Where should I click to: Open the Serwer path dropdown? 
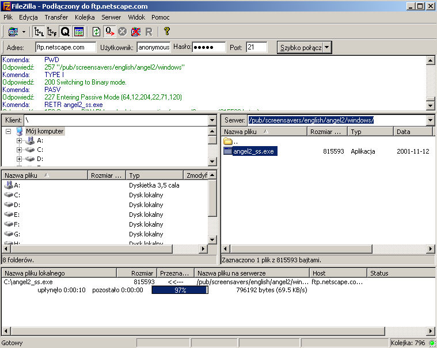coord(430,120)
